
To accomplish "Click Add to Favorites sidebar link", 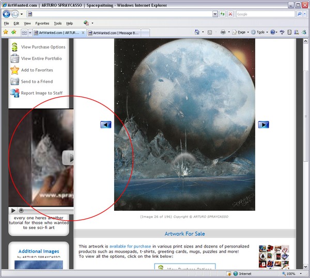I will (x=37, y=70).
